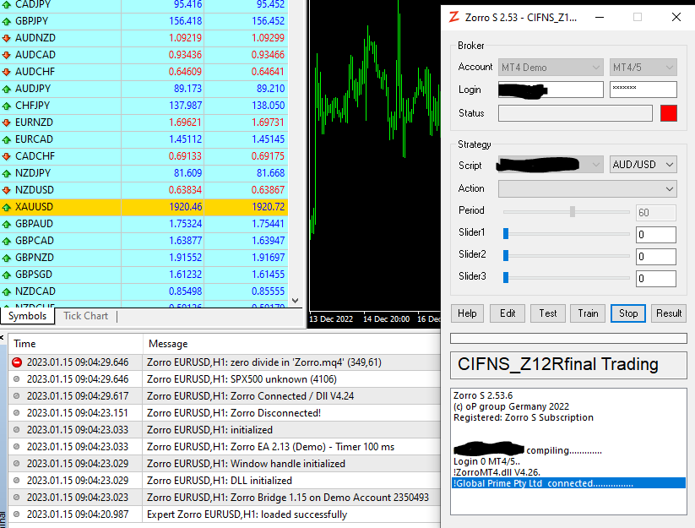Click the arrow icon next to EURCAD

[7, 139]
